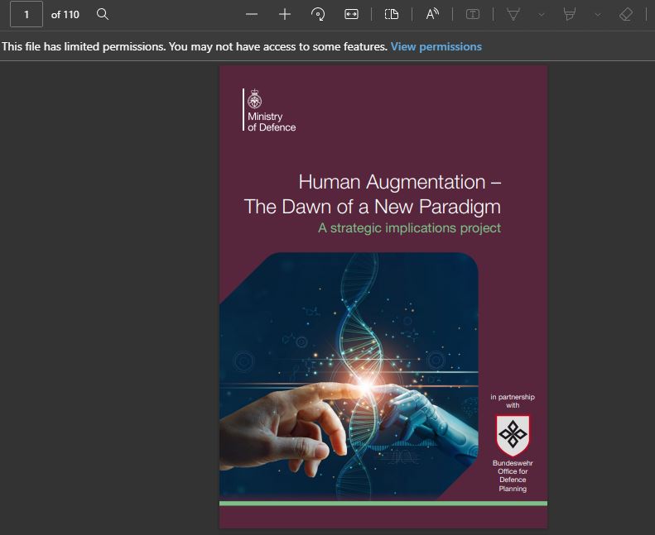The height and width of the screenshot is (535, 655).
Task: Click the 'of 110' page count text
Action: pos(65,15)
